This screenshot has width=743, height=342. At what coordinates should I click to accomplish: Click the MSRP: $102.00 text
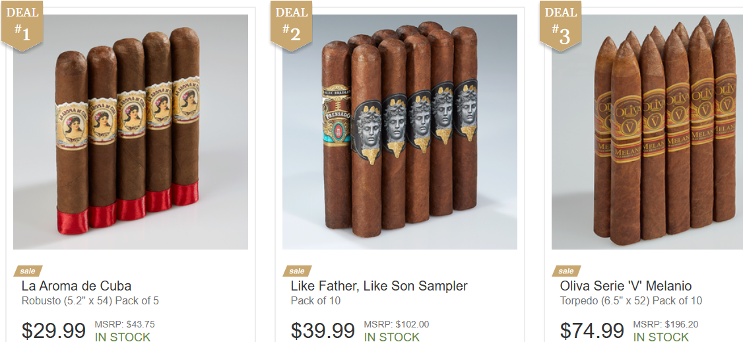(x=396, y=324)
